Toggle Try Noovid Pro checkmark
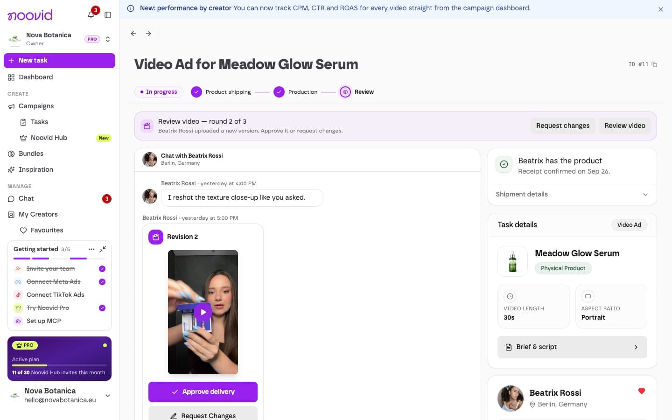 pyautogui.click(x=102, y=308)
